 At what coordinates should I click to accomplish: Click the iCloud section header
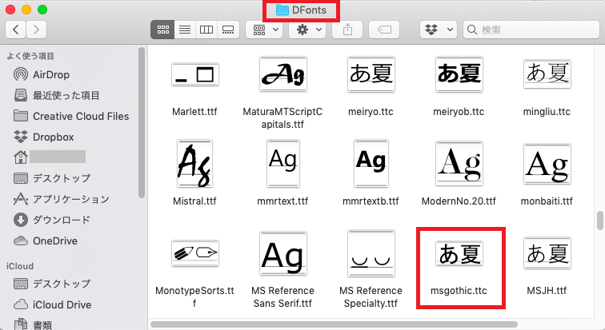[20, 266]
